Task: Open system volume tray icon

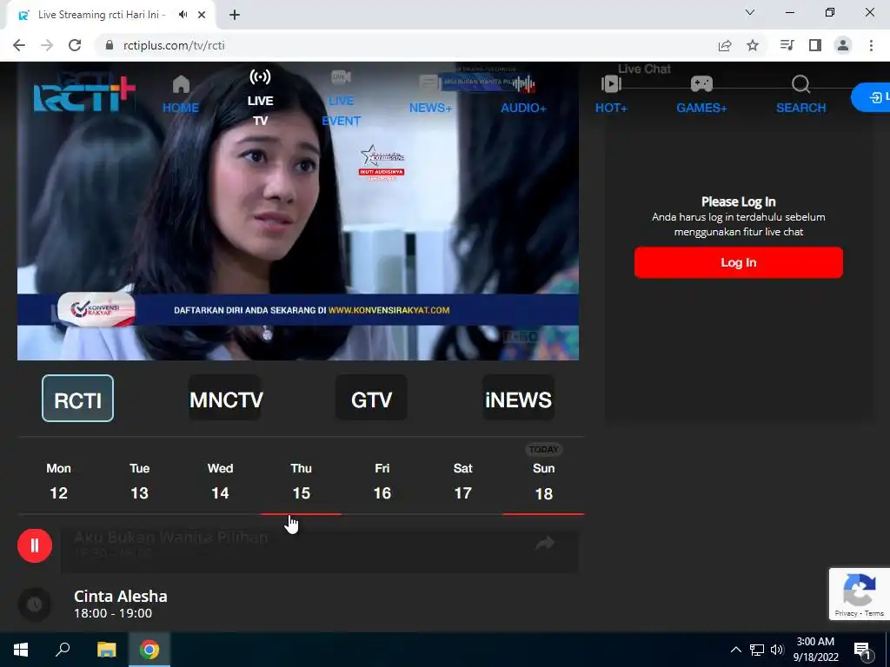Action: (x=777, y=650)
